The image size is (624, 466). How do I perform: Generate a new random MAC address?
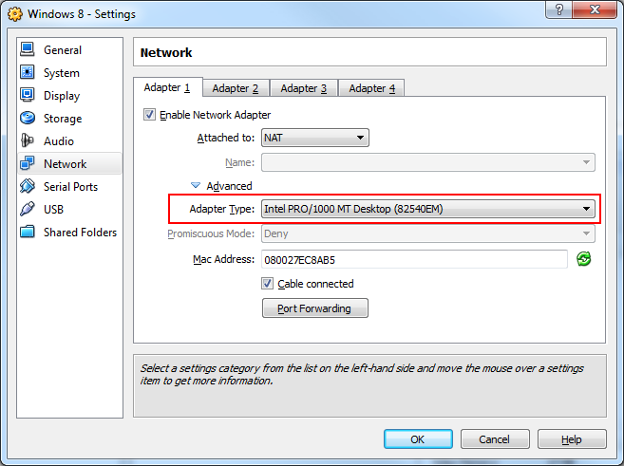(x=584, y=259)
